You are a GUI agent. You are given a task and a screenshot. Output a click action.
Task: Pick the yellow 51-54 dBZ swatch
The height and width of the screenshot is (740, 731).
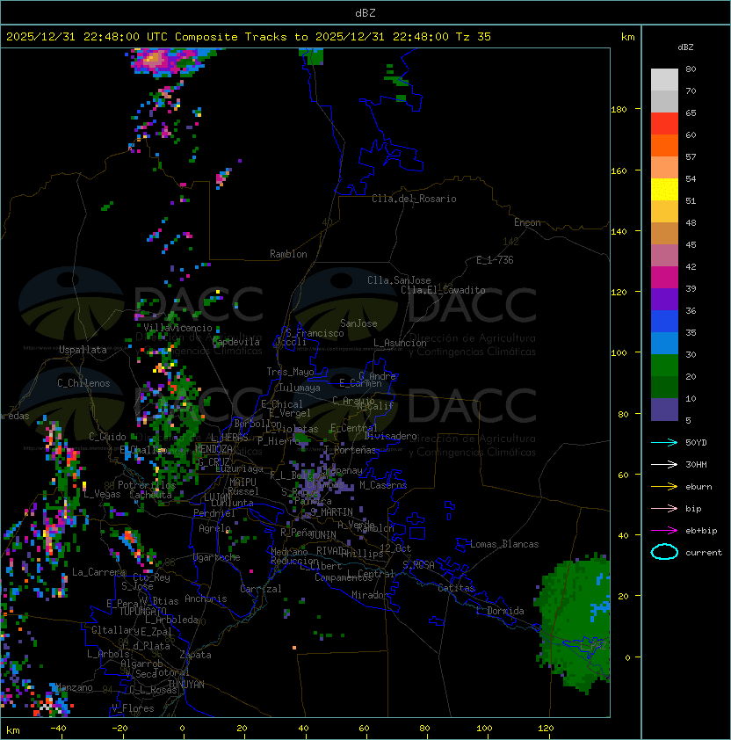(x=664, y=190)
